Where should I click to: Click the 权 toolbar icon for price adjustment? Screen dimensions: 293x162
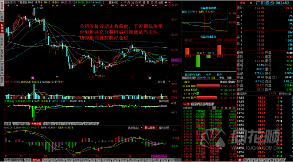tap(140, 2)
